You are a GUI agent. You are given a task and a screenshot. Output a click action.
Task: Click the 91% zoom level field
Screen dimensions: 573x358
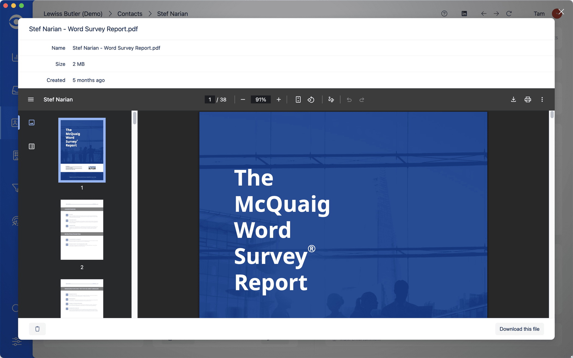[x=261, y=100]
